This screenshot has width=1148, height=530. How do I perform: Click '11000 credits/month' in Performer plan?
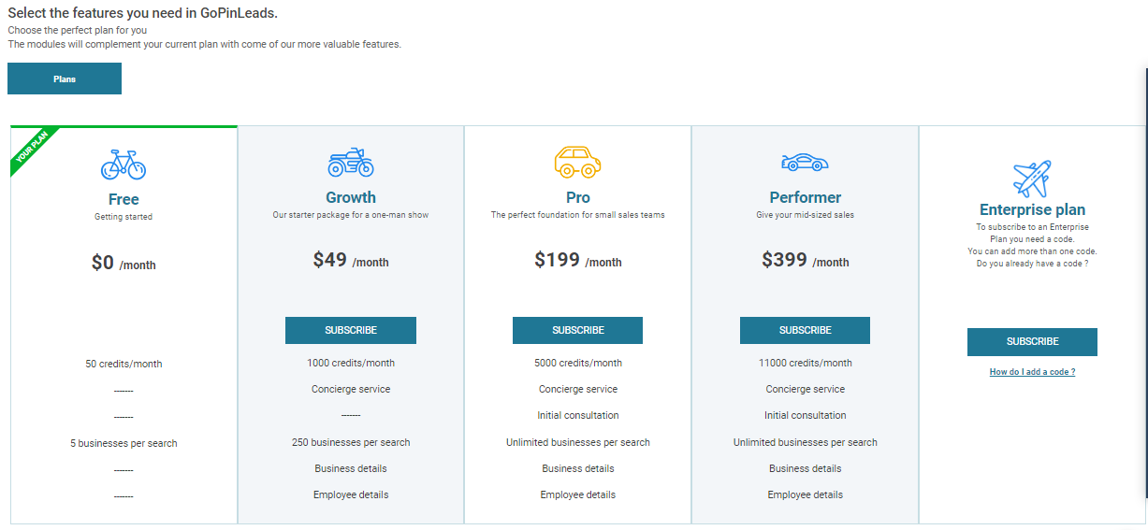(805, 363)
